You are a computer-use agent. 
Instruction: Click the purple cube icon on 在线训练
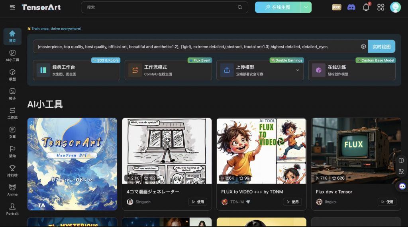[318, 70]
